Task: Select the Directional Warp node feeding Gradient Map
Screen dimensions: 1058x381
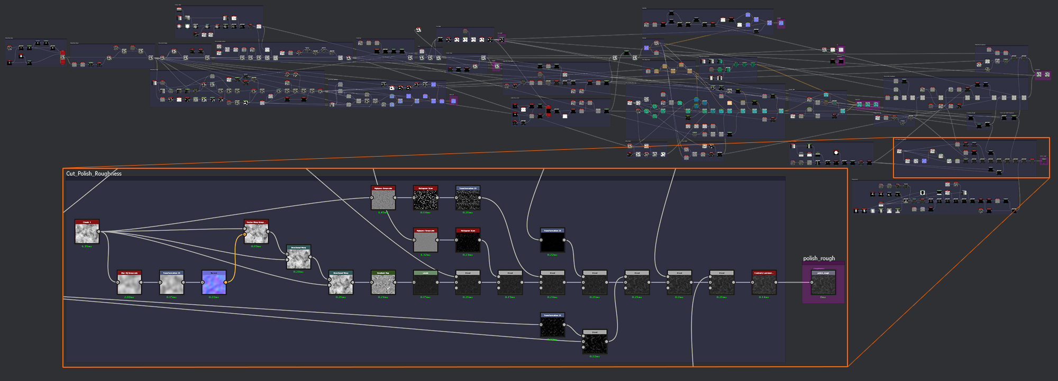Action: [341, 283]
